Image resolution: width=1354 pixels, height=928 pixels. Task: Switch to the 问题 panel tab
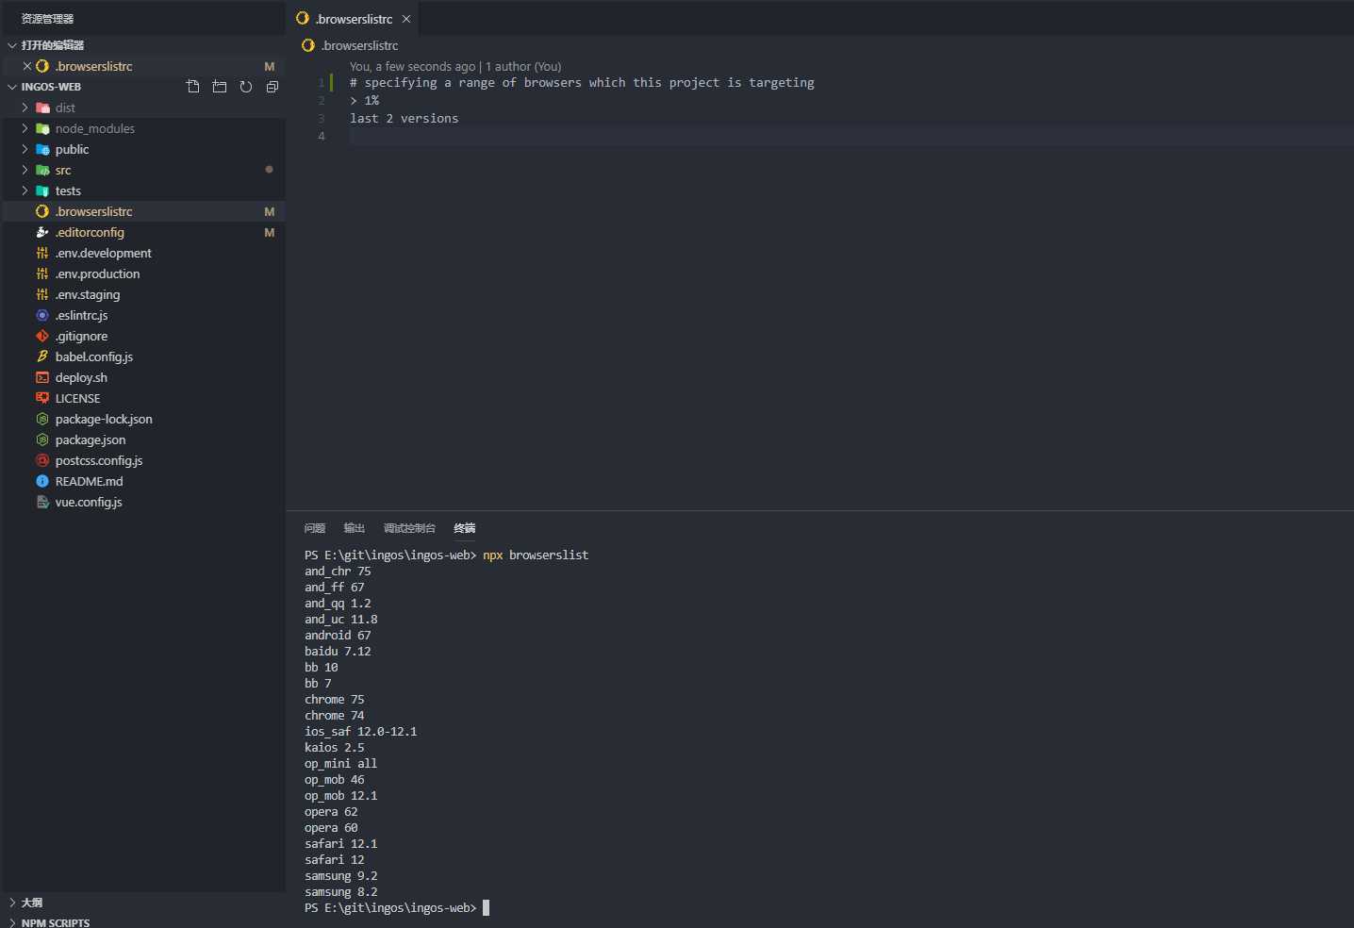point(315,528)
